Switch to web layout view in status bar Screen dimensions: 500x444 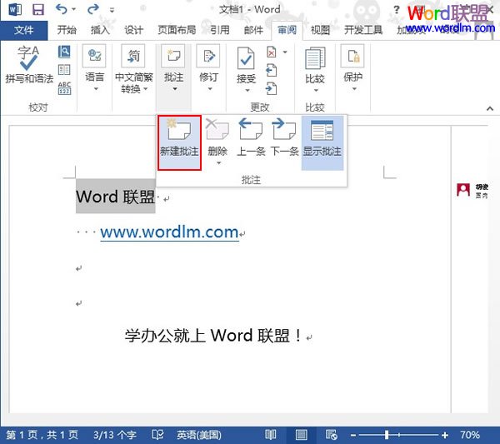point(332,435)
